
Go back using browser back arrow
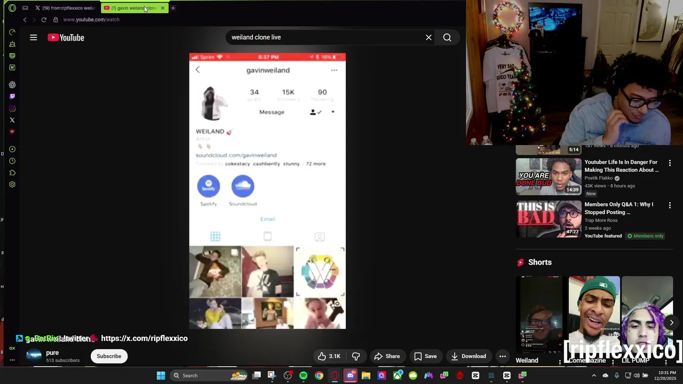[x=25, y=20]
